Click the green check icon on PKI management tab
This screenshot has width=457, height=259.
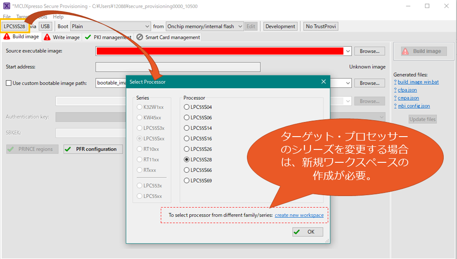pyautogui.click(x=88, y=37)
